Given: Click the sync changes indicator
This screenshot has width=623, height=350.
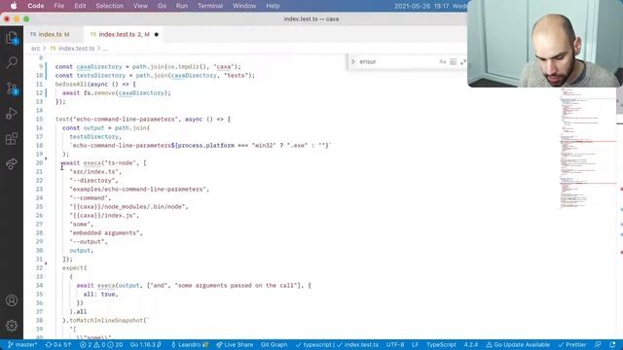Looking at the screenshot, I should [x=58, y=344].
